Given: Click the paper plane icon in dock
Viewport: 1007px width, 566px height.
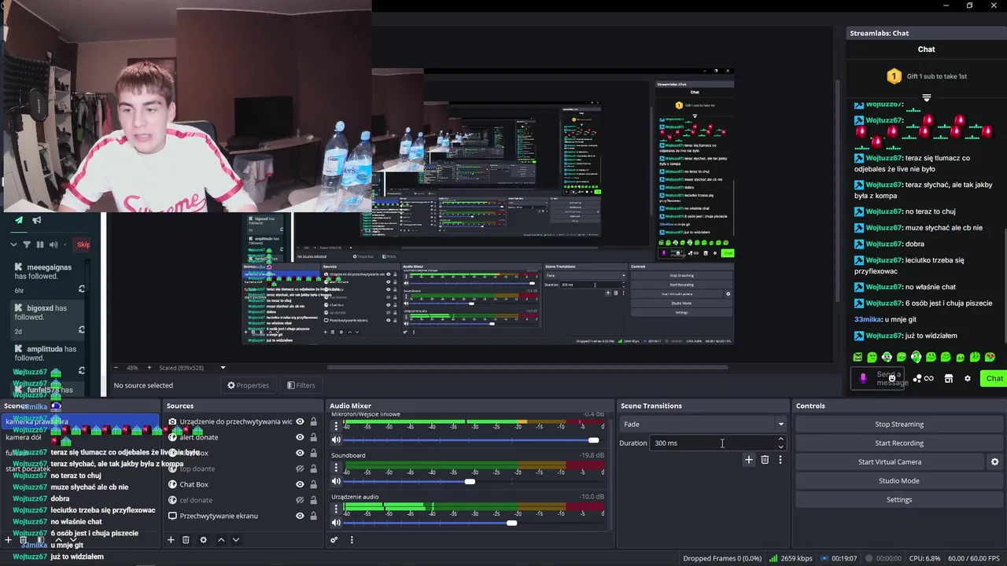Looking at the screenshot, I should [19, 220].
